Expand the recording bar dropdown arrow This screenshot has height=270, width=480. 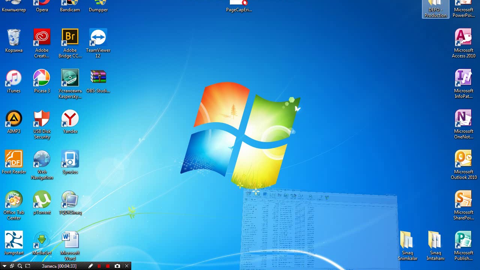click(4, 266)
